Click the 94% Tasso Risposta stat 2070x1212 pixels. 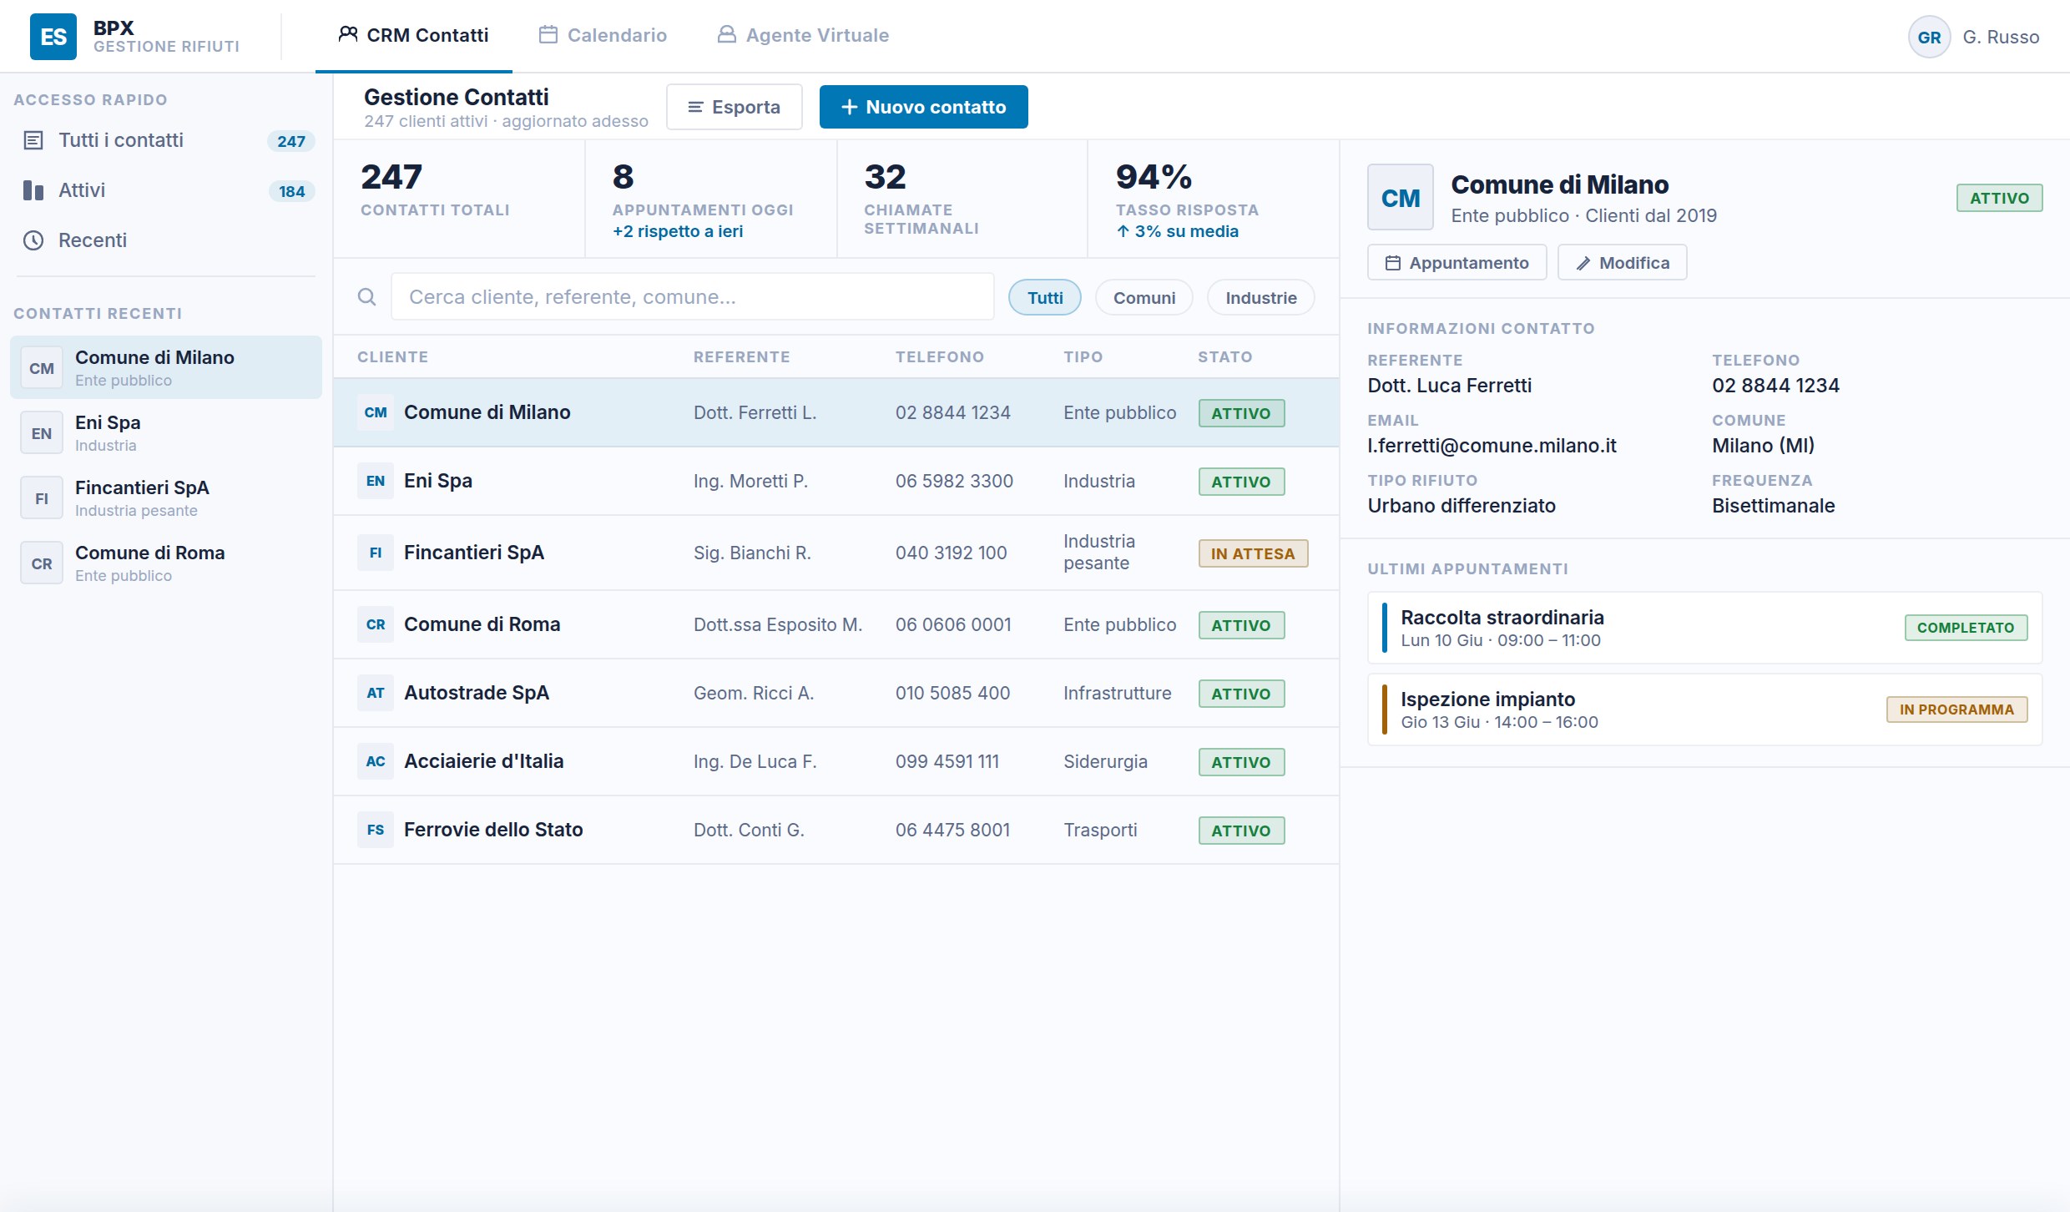[1214, 199]
